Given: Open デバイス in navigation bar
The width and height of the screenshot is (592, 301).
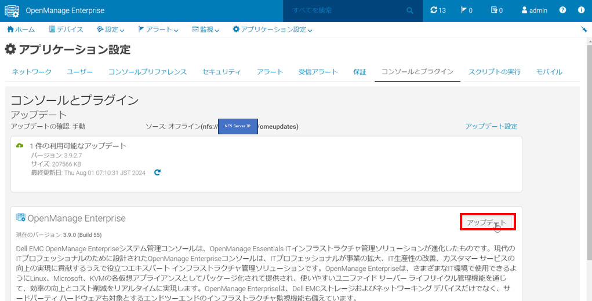Looking at the screenshot, I should click(66, 30).
